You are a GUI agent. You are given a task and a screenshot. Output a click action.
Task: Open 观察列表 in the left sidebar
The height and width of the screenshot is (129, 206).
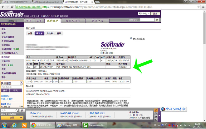[x=6, y=45]
